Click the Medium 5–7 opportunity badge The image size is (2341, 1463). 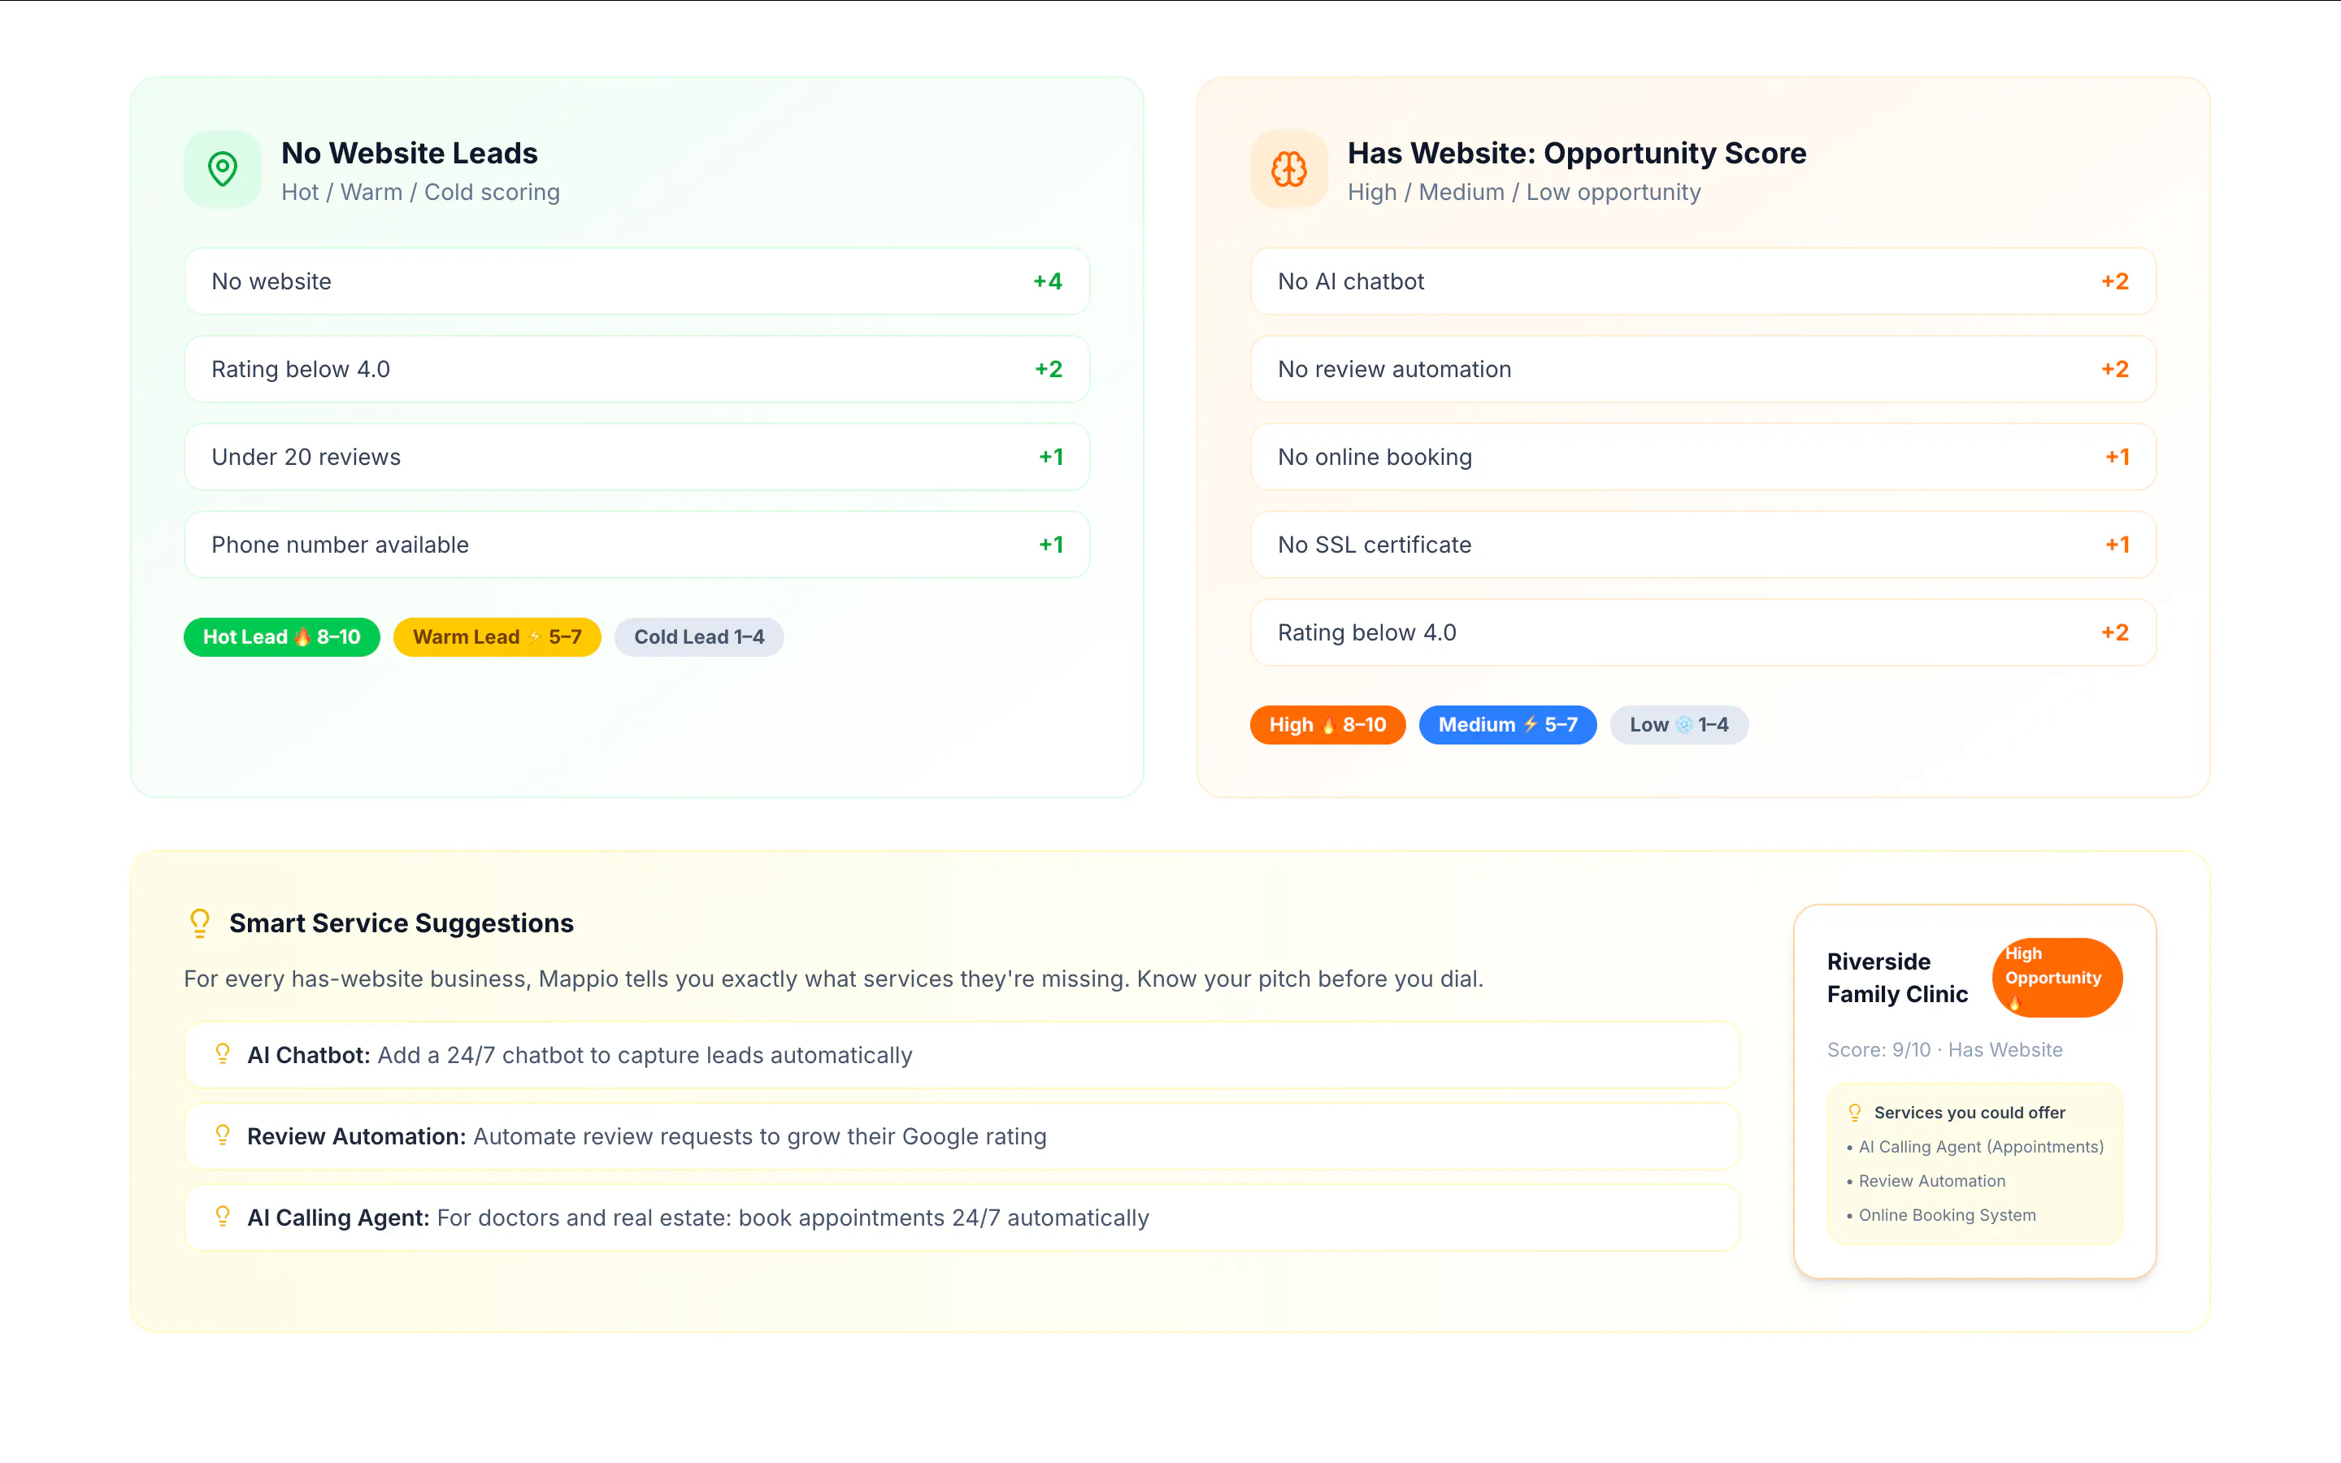pos(1507,725)
